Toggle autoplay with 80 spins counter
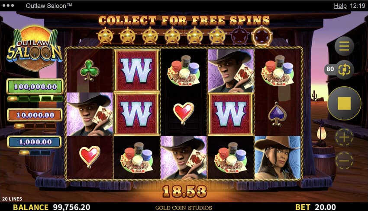The image size is (368, 211). tap(339, 69)
